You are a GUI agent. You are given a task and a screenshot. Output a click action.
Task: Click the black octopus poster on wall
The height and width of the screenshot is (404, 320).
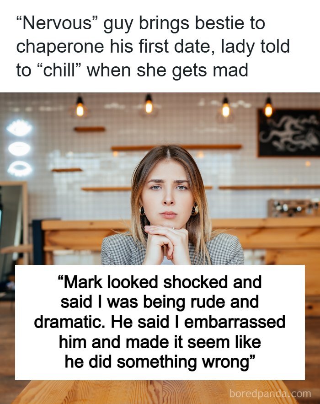[x=288, y=133]
